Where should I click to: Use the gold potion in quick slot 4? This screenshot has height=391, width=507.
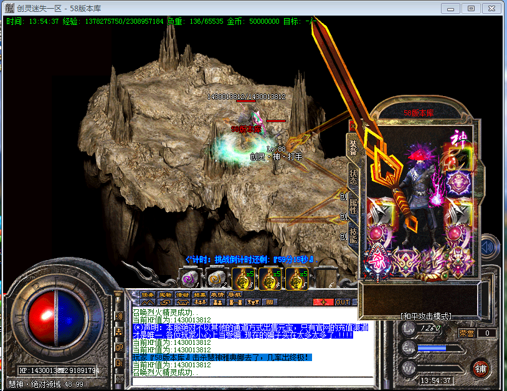click(x=271, y=279)
